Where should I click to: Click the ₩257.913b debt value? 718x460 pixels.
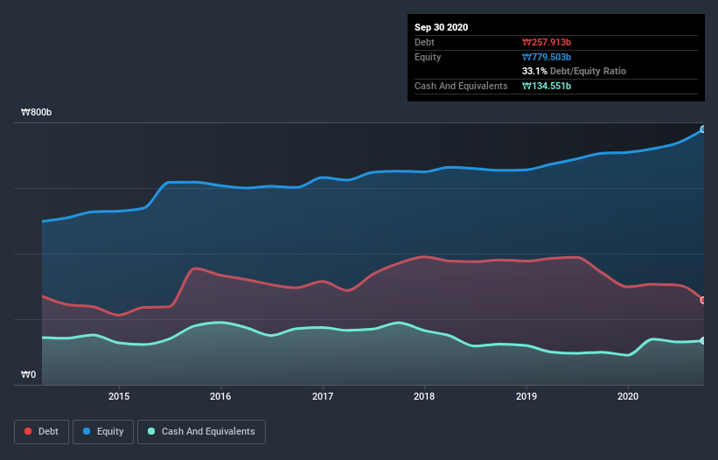(x=547, y=42)
